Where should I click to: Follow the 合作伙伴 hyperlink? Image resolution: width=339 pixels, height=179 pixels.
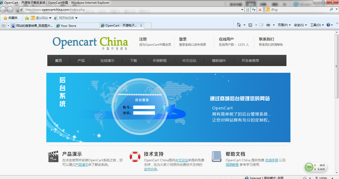click(151, 169)
